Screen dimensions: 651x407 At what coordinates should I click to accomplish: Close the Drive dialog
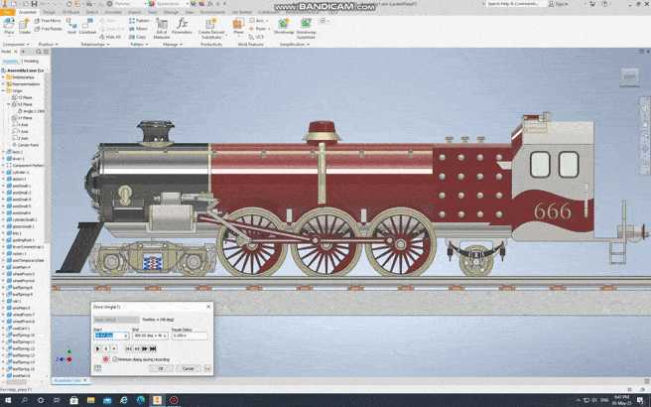click(x=208, y=307)
